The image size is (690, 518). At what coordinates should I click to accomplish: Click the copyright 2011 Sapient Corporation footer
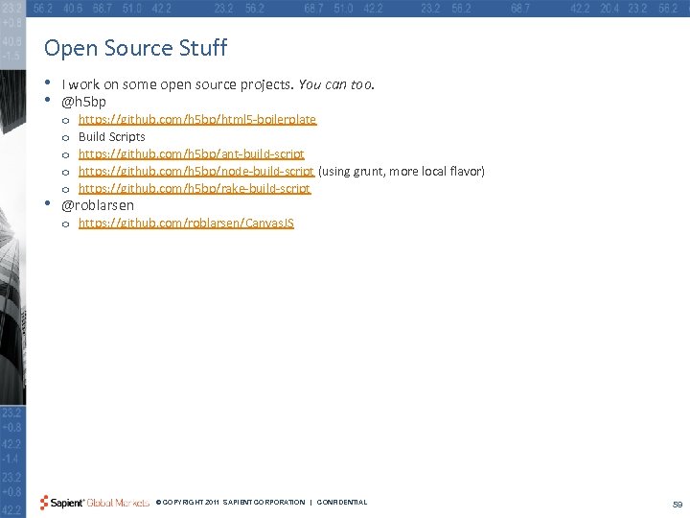[x=231, y=502]
